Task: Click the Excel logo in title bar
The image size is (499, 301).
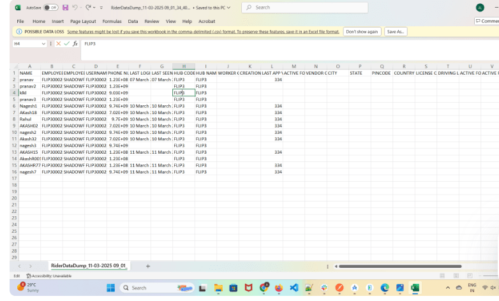Action: (18, 8)
